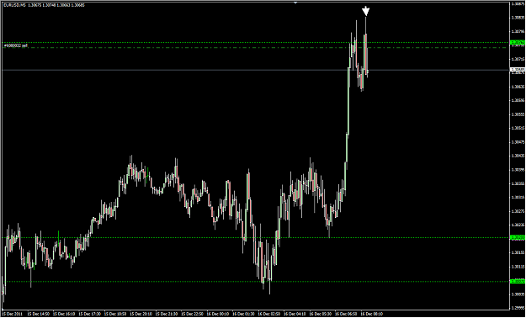The height and width of the screenshot is (318, 526).
Task: Select the #6080032 sell order label
Action: [15, 45]
